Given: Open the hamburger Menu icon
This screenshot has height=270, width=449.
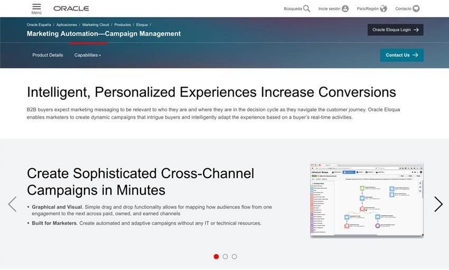Looking at the screenshot, I should pos(36,6).
